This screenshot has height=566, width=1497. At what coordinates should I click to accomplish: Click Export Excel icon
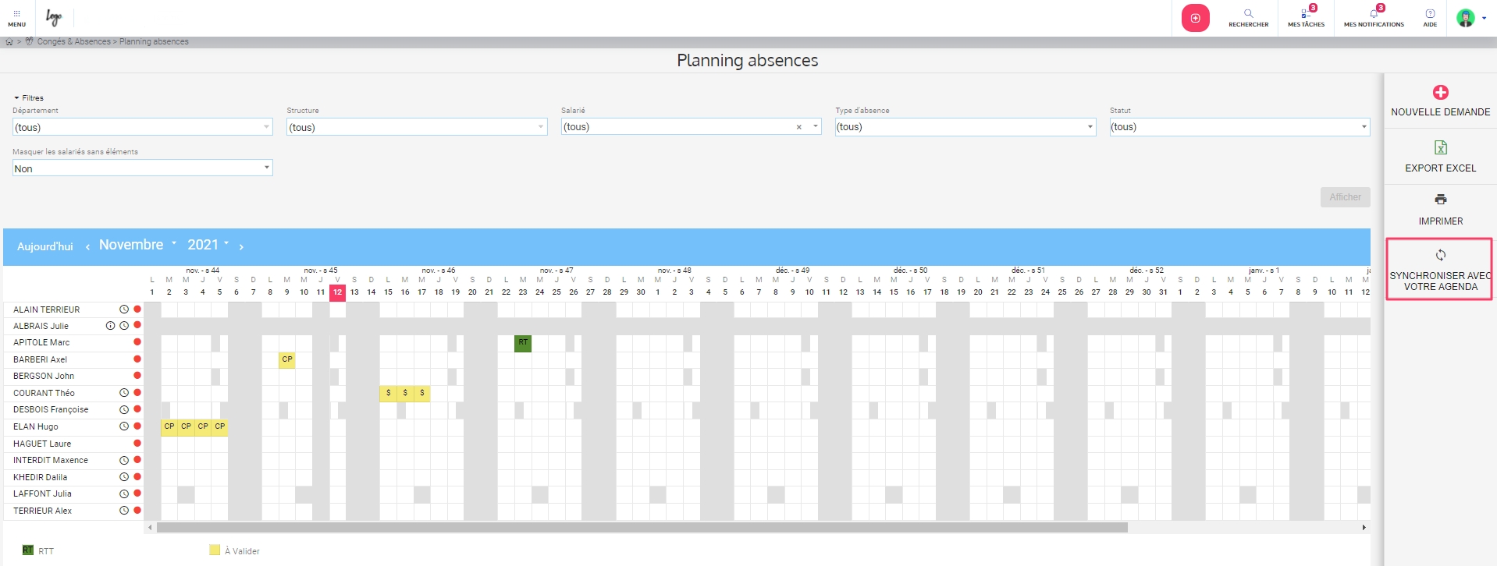[1440, 148]
